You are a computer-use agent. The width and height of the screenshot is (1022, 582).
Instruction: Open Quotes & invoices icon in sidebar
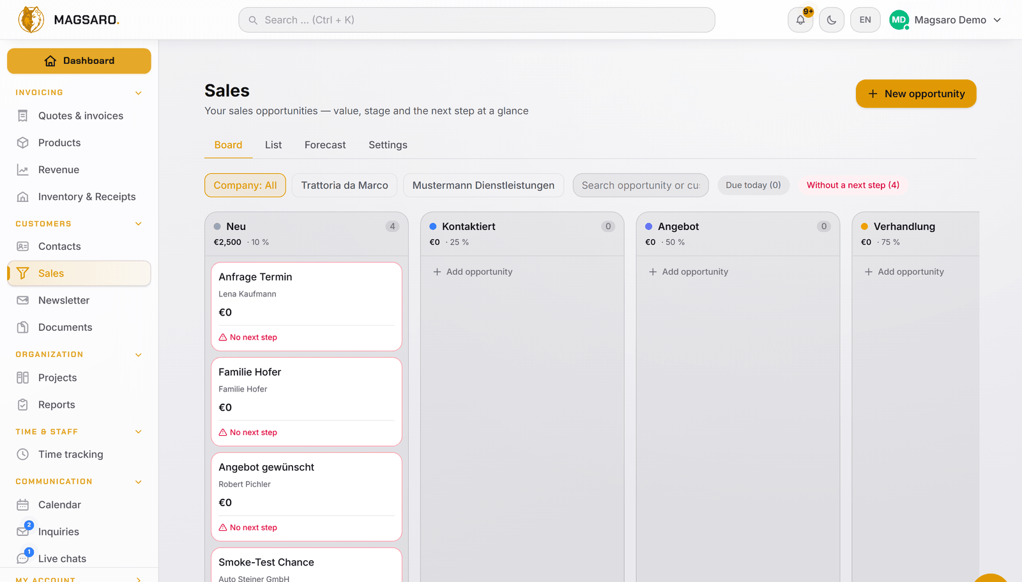[23, 116]
